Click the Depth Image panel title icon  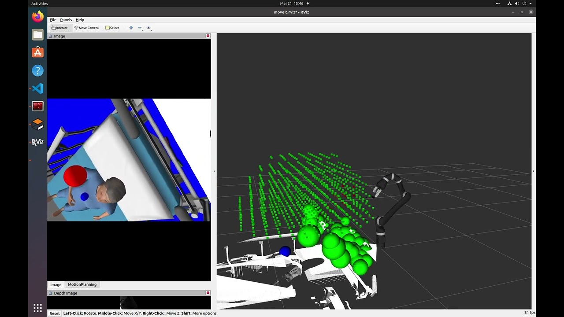pos(50,293)
